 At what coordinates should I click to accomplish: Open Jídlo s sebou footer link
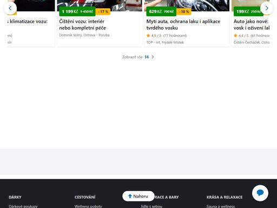point(151,206)
